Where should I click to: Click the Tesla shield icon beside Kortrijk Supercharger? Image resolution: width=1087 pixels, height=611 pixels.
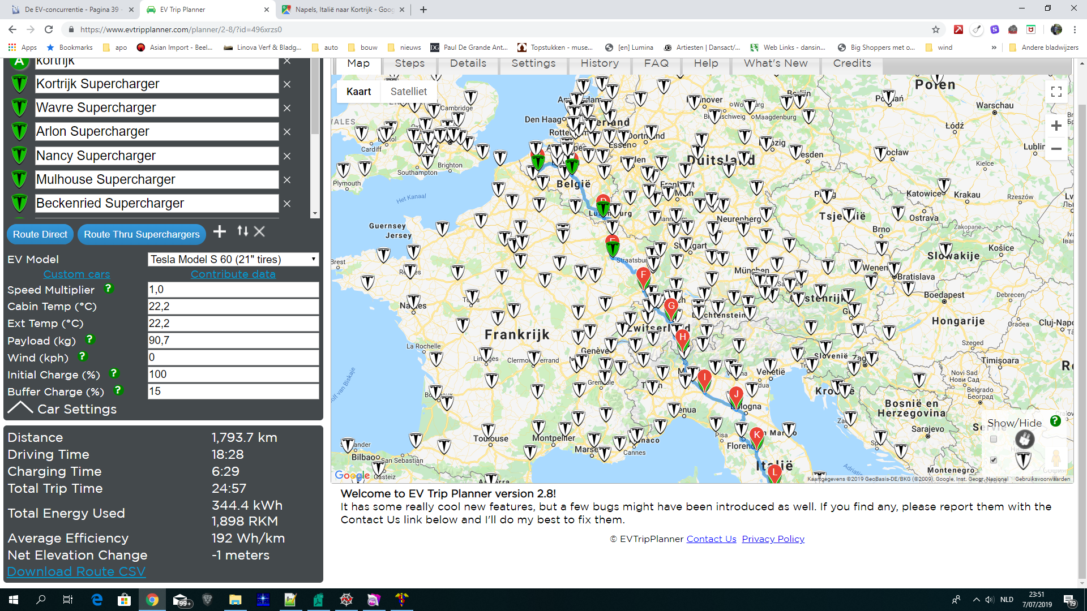coord(19,84)
